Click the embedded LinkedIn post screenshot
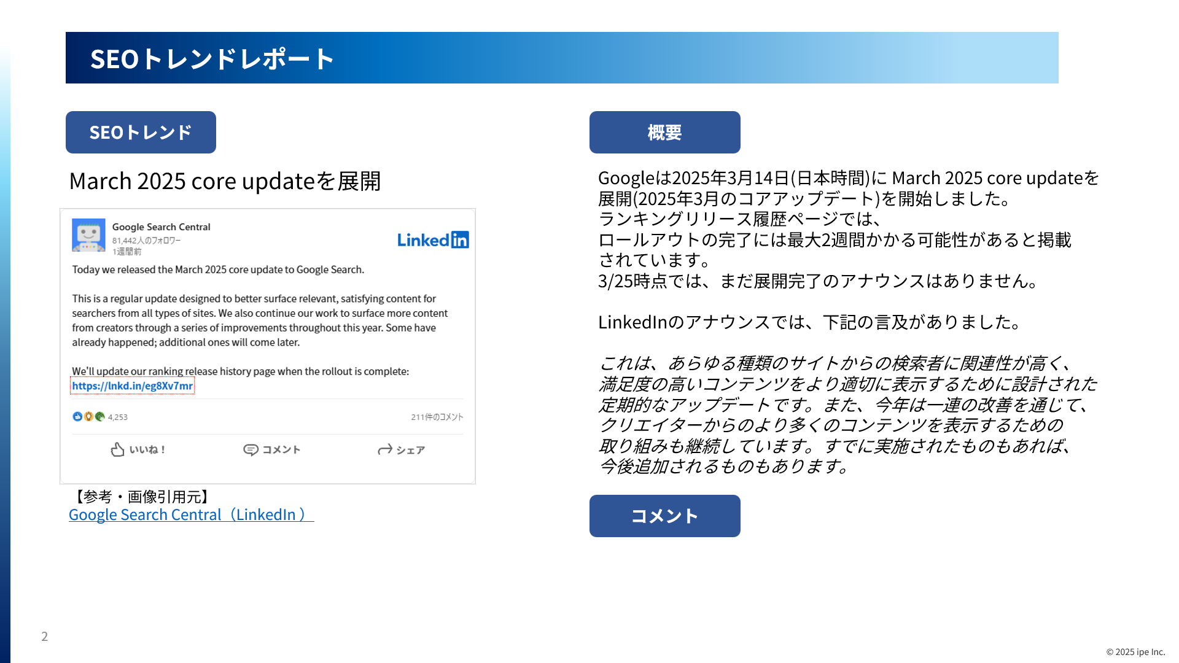Viewport: 1179px width, 663px height. coord(268,346)
